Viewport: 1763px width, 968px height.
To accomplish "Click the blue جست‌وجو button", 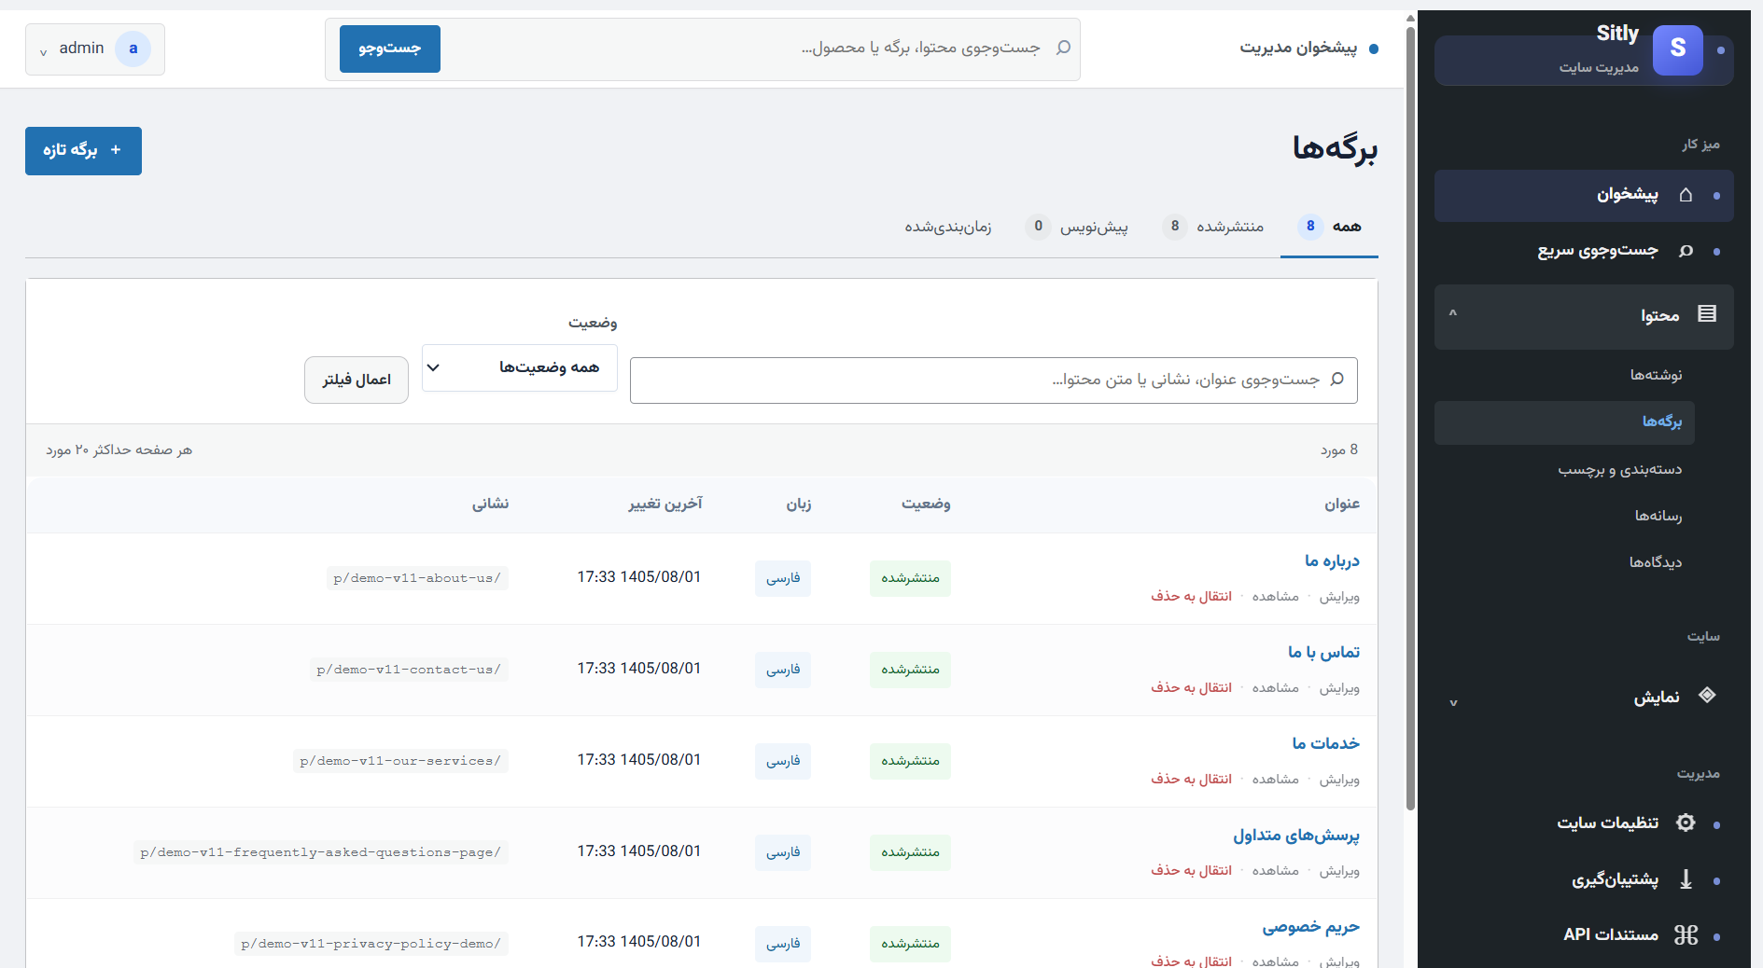I will point(390,48).
